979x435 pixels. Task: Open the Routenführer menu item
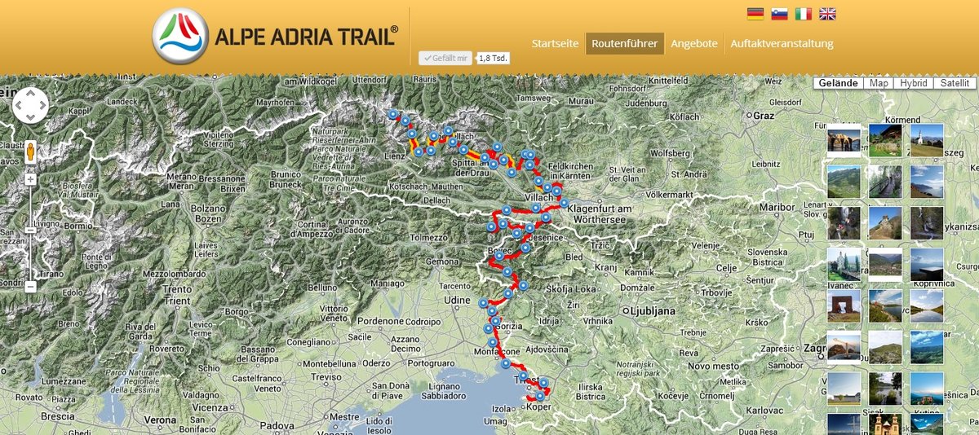tap(625, 44)
